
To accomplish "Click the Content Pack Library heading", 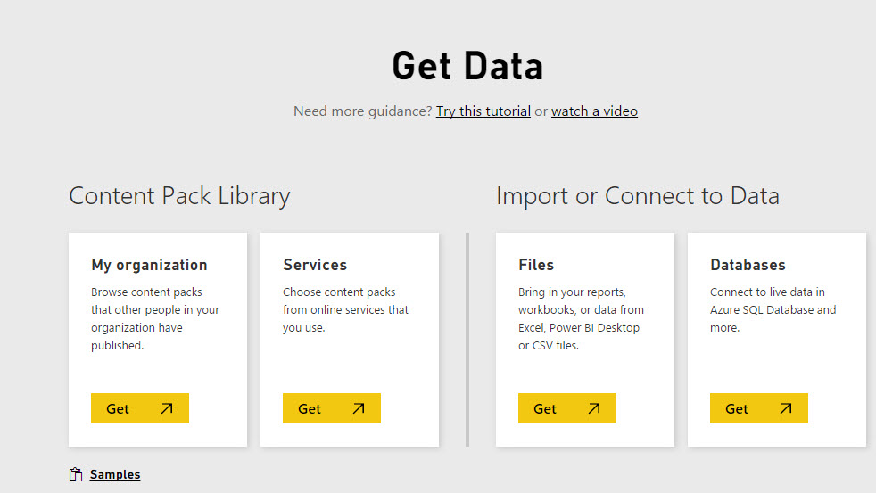I will pos(179,196).
